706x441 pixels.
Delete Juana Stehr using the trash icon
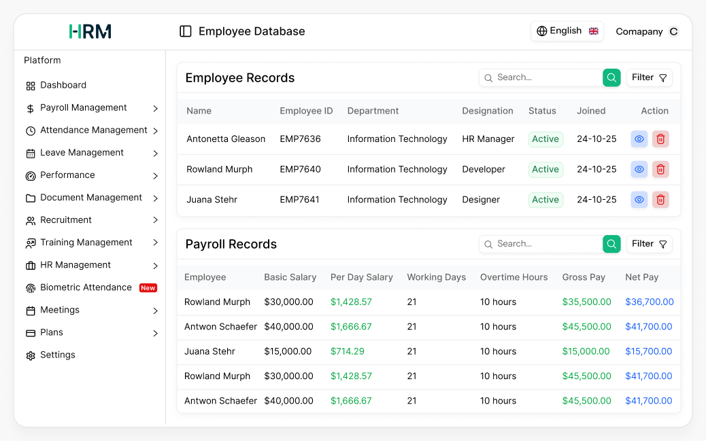(x=660, y=200)
